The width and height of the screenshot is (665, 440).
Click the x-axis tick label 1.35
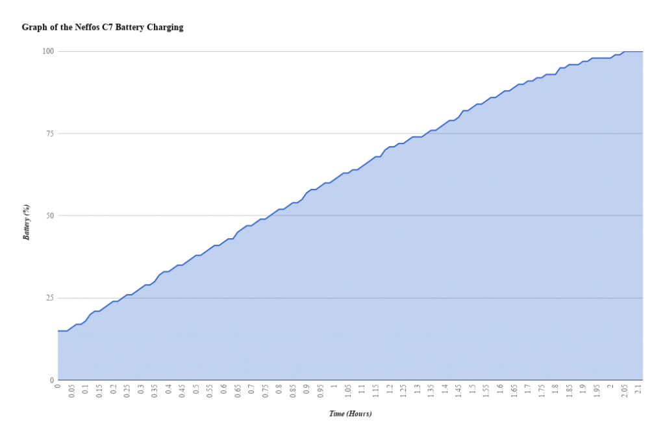point(431,391)
